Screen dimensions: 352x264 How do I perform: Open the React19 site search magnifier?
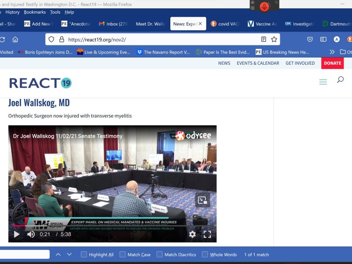click(340, 80)
